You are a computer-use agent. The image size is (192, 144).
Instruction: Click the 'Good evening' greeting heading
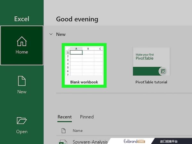(x=77, y=19)
